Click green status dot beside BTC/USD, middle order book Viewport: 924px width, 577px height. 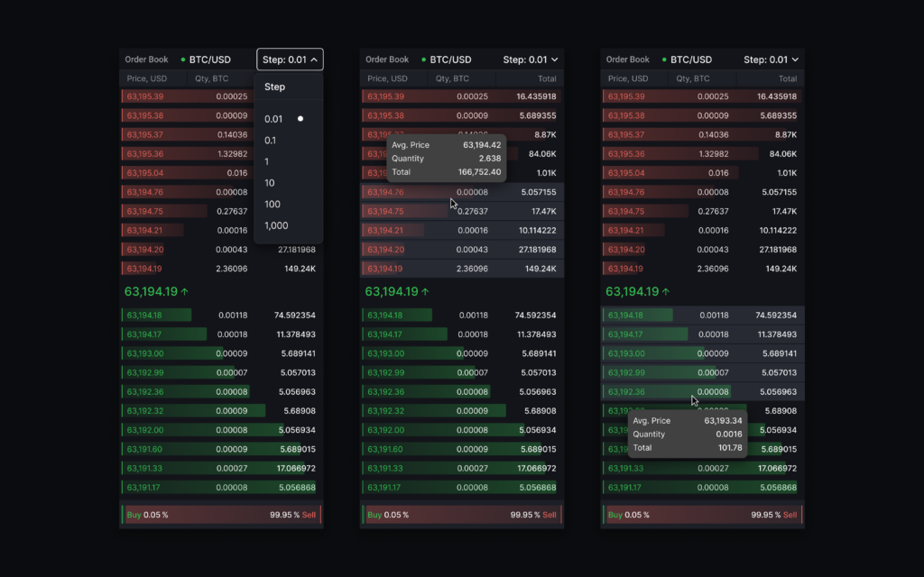point(424,60)
